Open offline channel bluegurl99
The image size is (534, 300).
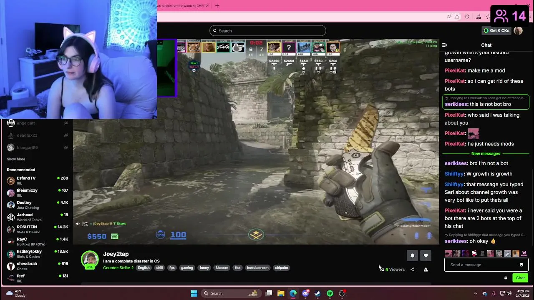[38, 147]
